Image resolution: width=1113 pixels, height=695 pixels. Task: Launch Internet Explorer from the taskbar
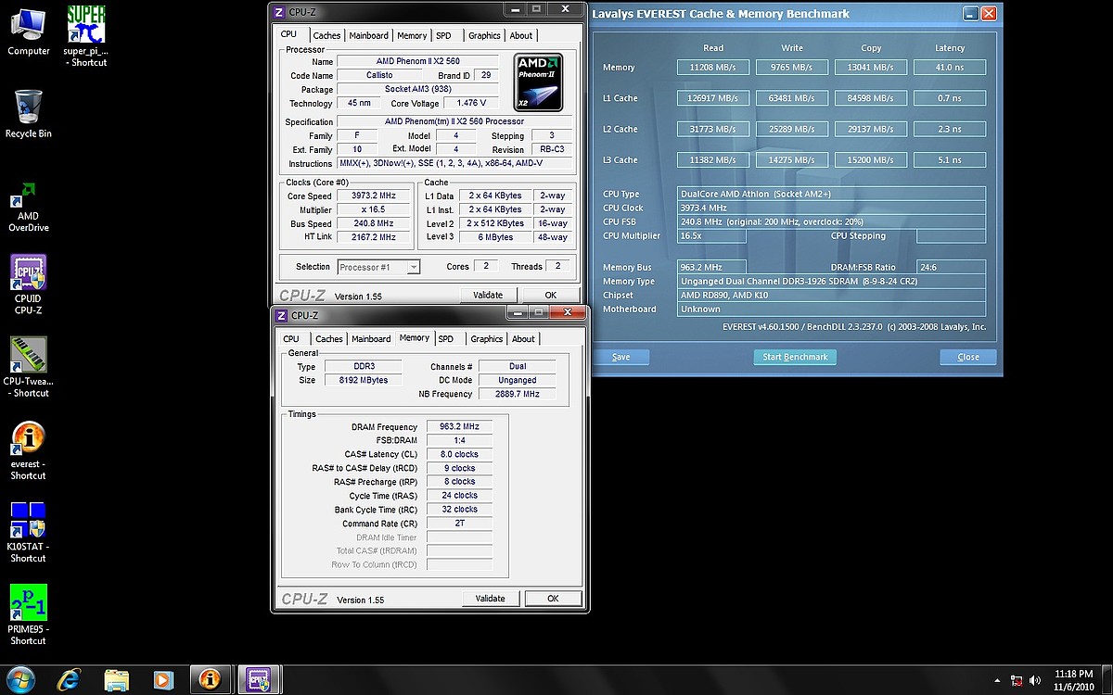(x=69, y=679)
